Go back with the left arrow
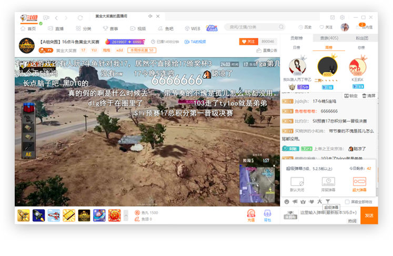The height and width of the screenshot is (256, 393). [56, 18]
